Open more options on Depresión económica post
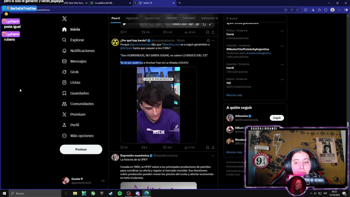Viewport: 350px width, 197px height. [213, 156]
